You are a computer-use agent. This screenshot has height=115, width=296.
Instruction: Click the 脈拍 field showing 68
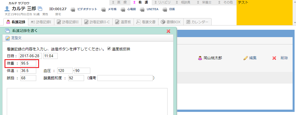click(x=28, y=78)
